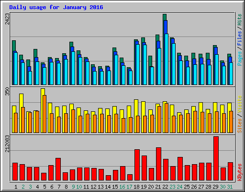This screenshot has width=245, height=192.
Task: Select the yellow Visits bar for day 2
Action: pos(21,100)
